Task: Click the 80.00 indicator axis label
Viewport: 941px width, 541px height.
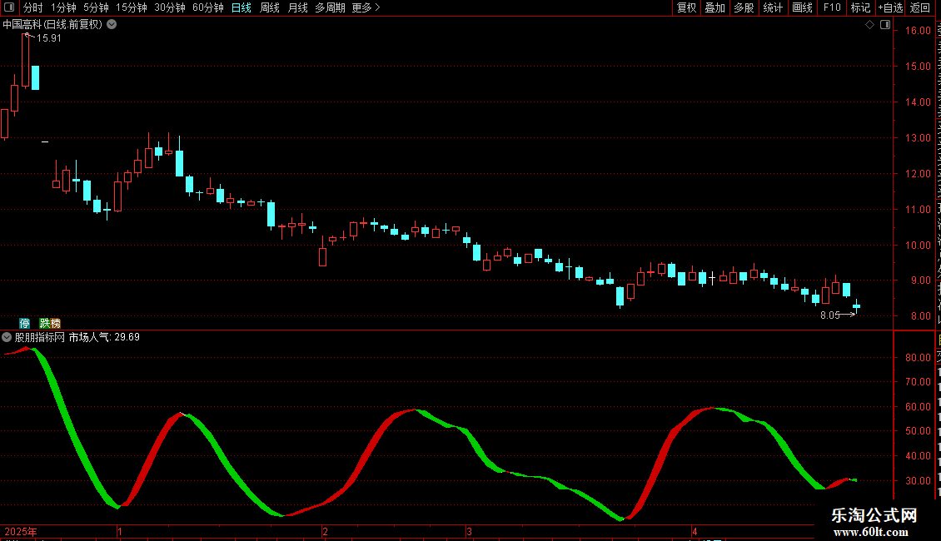Action: [x=918, y=357]
